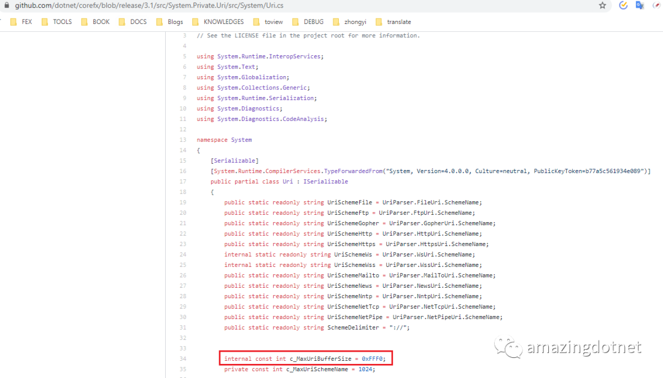
Task: Click UriSchemeFtp field name
Action: click(348, 213)
